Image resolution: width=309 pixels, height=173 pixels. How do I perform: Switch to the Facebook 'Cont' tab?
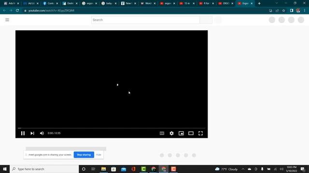[x=50, y=3]
